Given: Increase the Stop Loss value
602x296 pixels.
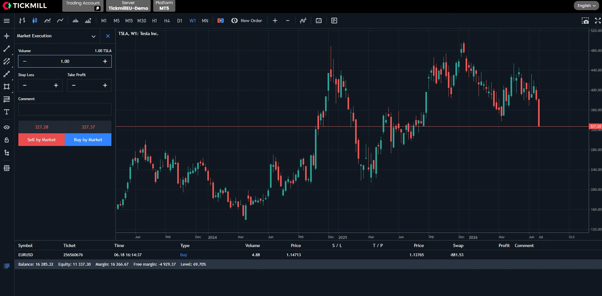Looking at the screenshot, I should tap(56, 85).
